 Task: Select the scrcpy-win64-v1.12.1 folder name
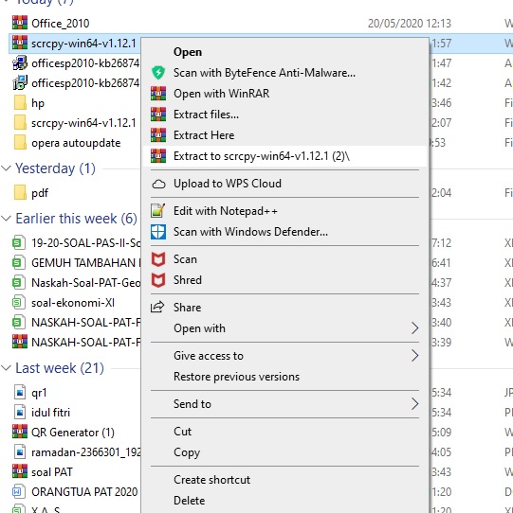[x=83, y=123]
